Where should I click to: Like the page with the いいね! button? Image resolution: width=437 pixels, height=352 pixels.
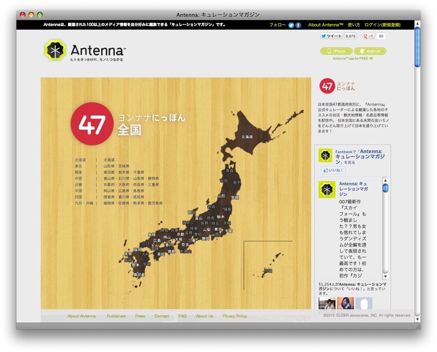pyautogui.click(x=333, y=170)
